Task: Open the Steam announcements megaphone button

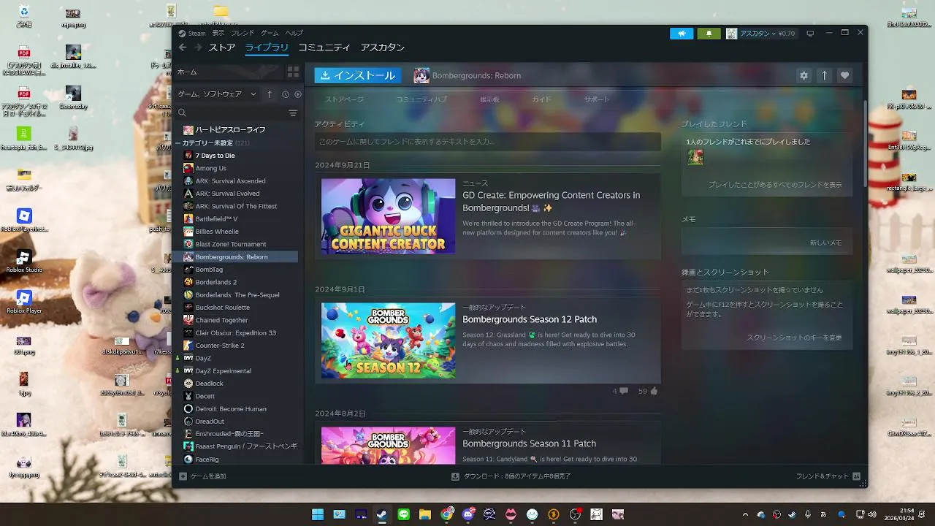Action: coord(682,34)
